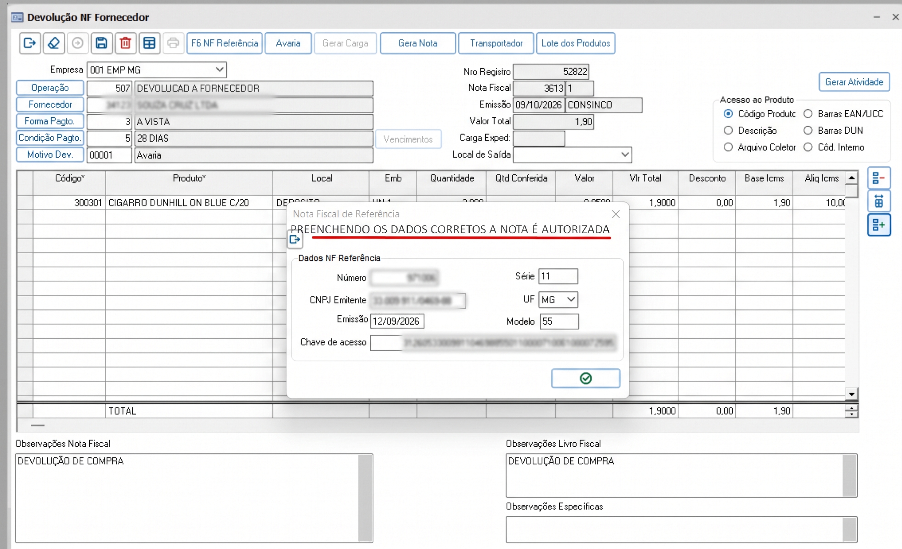Click the Gera Nota button
This screenshot has height=549, width=902.
418,43
